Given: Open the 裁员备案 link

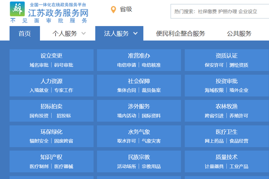Looking at the screenshot, I should click(x=151, y=90).
